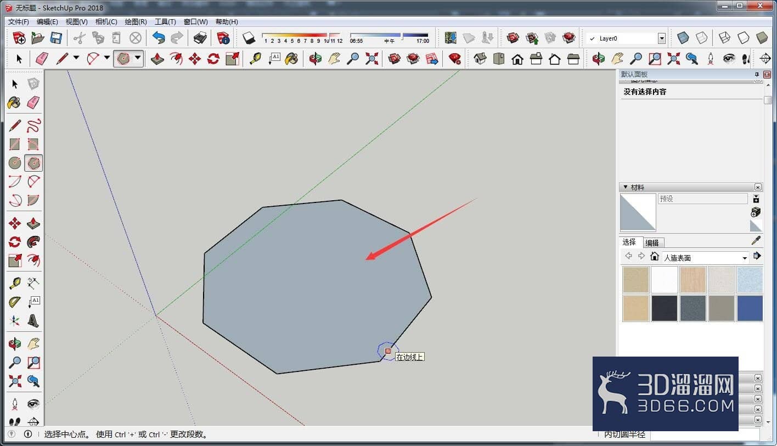Select the Freehand drawing tool
Viewport: 777px width, 446px height.
[x=33, y=126]
